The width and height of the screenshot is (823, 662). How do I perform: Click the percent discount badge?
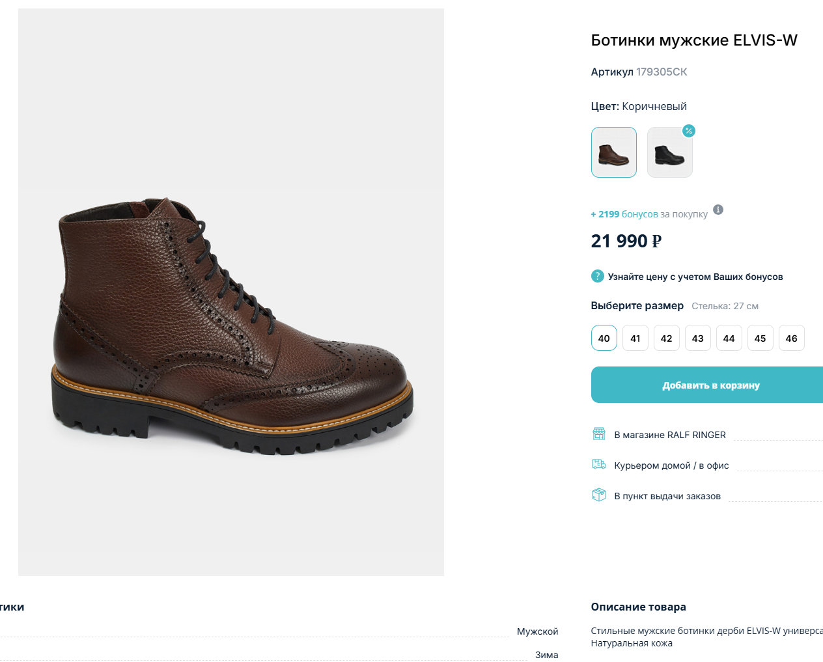[688, 131]
